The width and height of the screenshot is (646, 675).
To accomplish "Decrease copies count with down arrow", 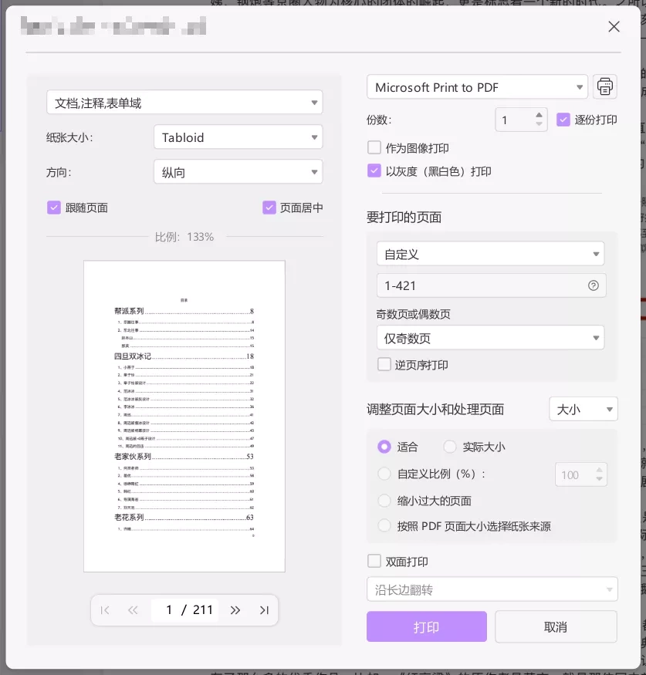I will pyautogui.click(x=539, y=124).
